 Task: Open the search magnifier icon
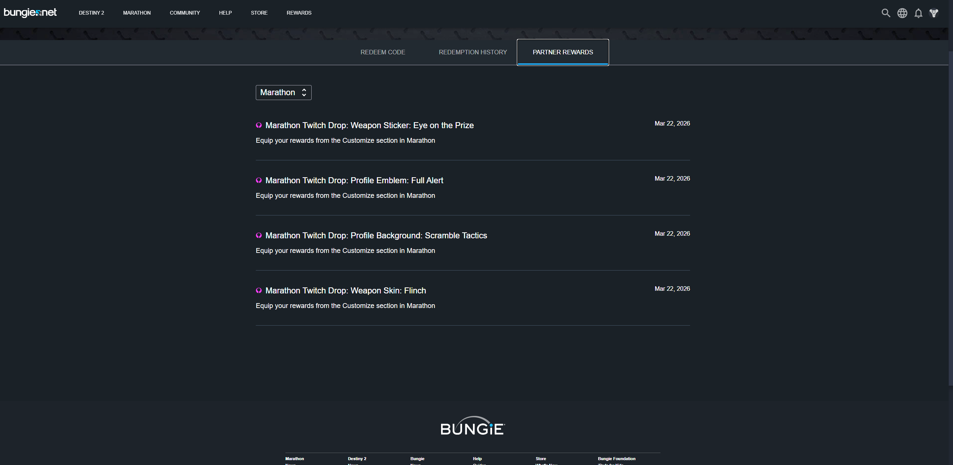[x=885, y=13]
